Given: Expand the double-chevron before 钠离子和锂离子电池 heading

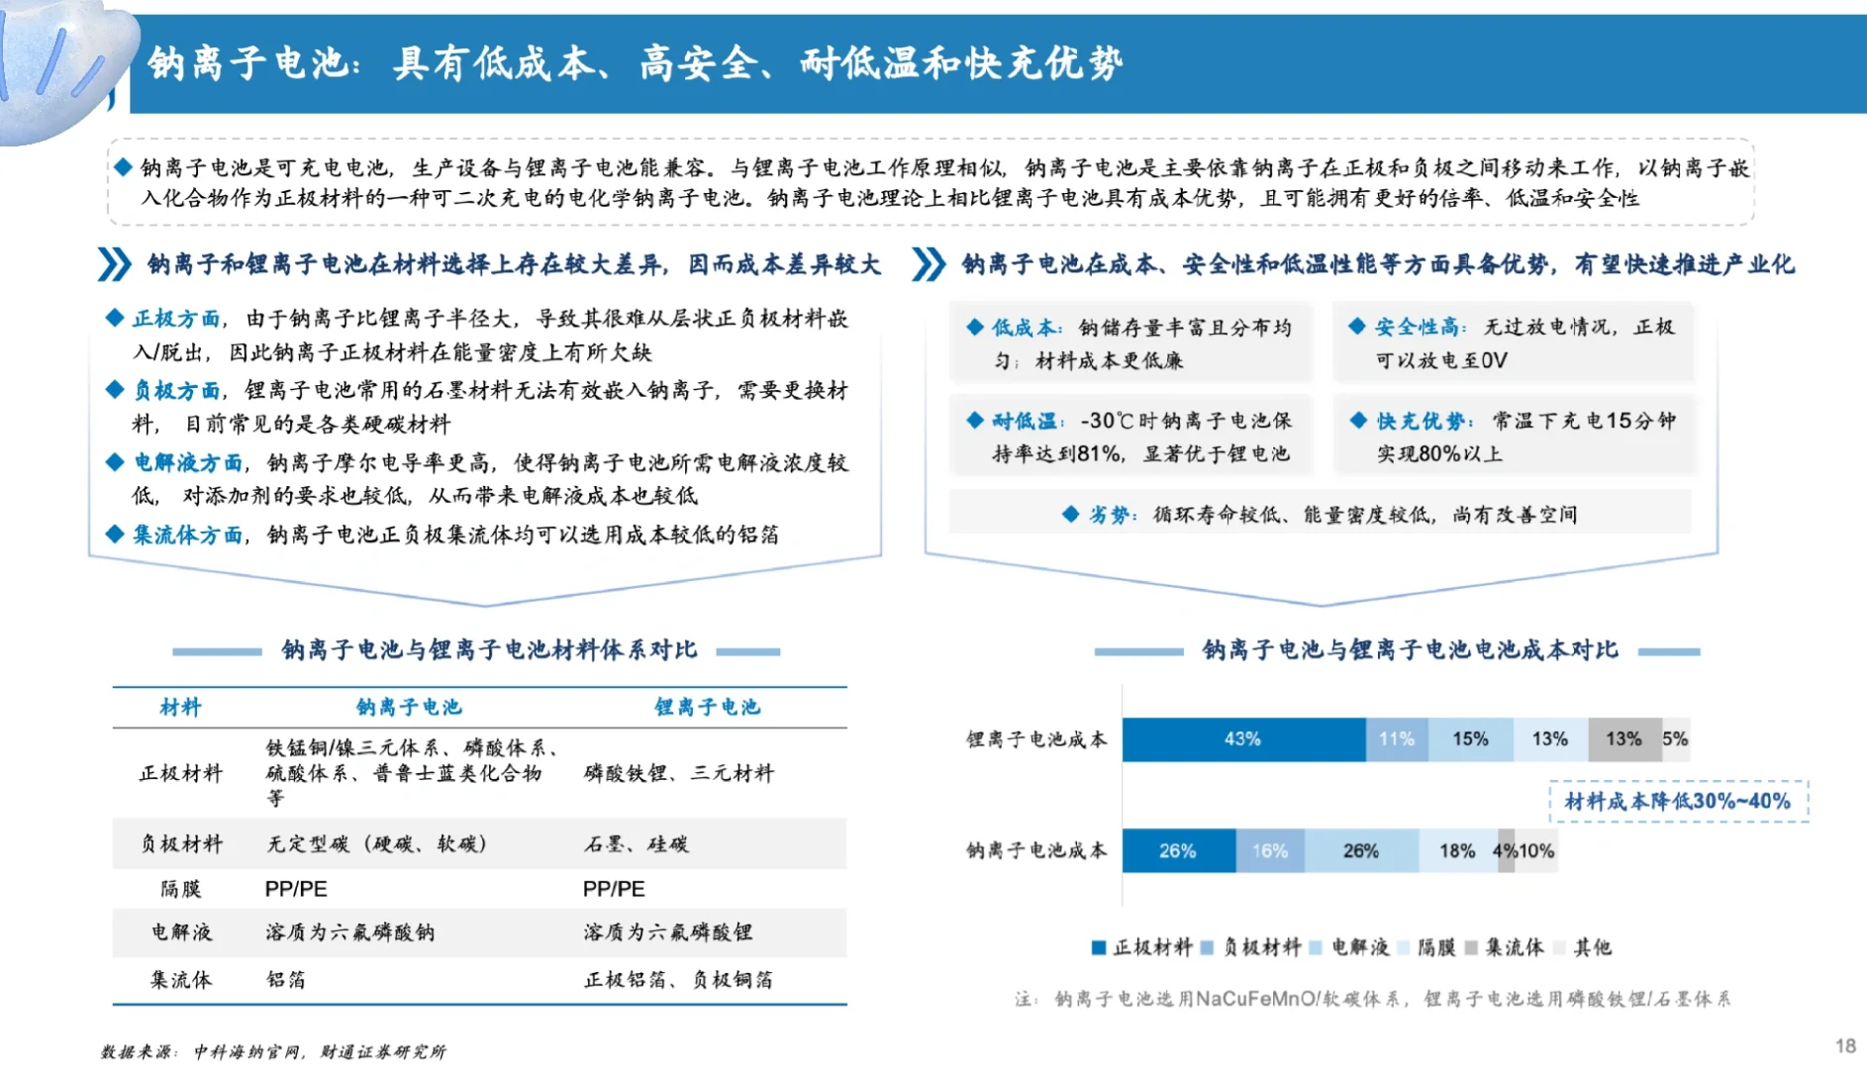Looking at the screenshot, I should coord(114,264).
